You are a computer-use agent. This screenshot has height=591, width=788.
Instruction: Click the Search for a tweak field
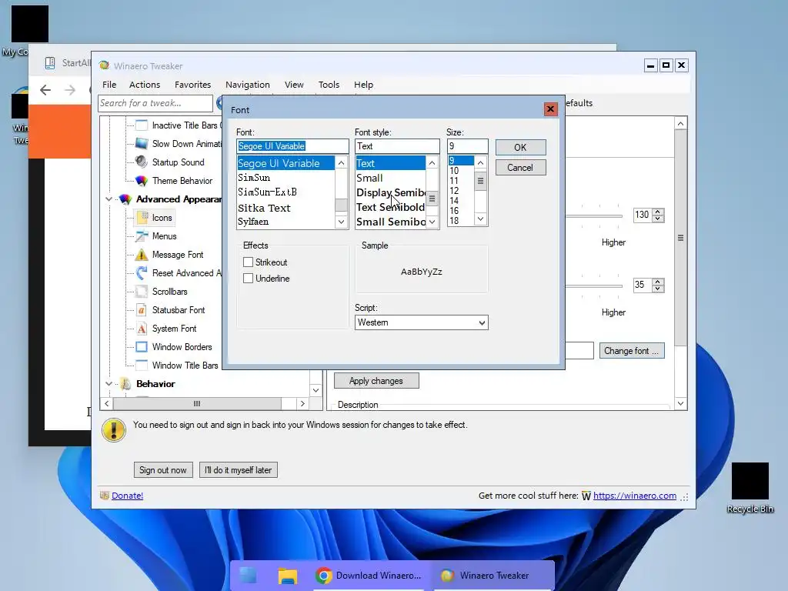155,103
